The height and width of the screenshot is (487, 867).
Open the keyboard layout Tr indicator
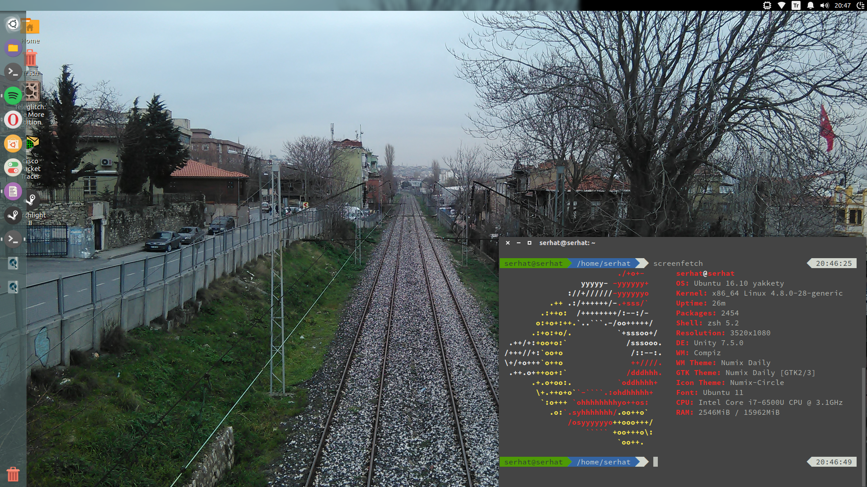796,5
